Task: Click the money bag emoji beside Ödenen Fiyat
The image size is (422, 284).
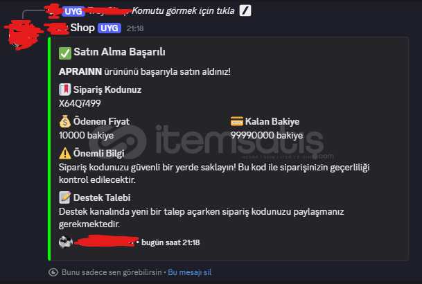Action: point(65,121)
